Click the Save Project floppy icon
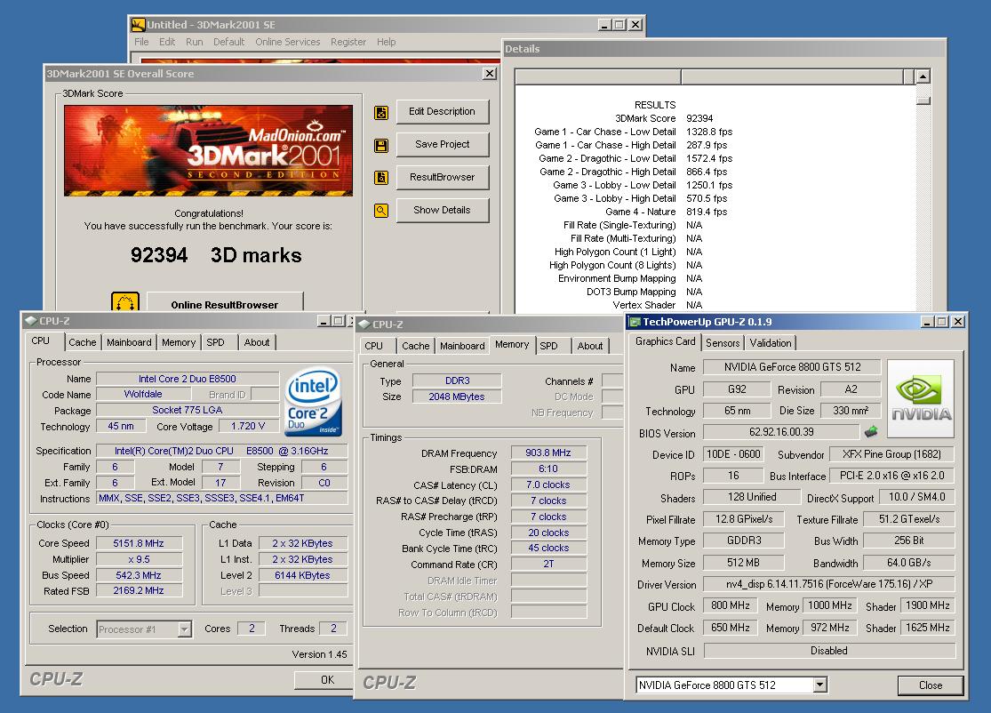 click(x=381, y=146)
